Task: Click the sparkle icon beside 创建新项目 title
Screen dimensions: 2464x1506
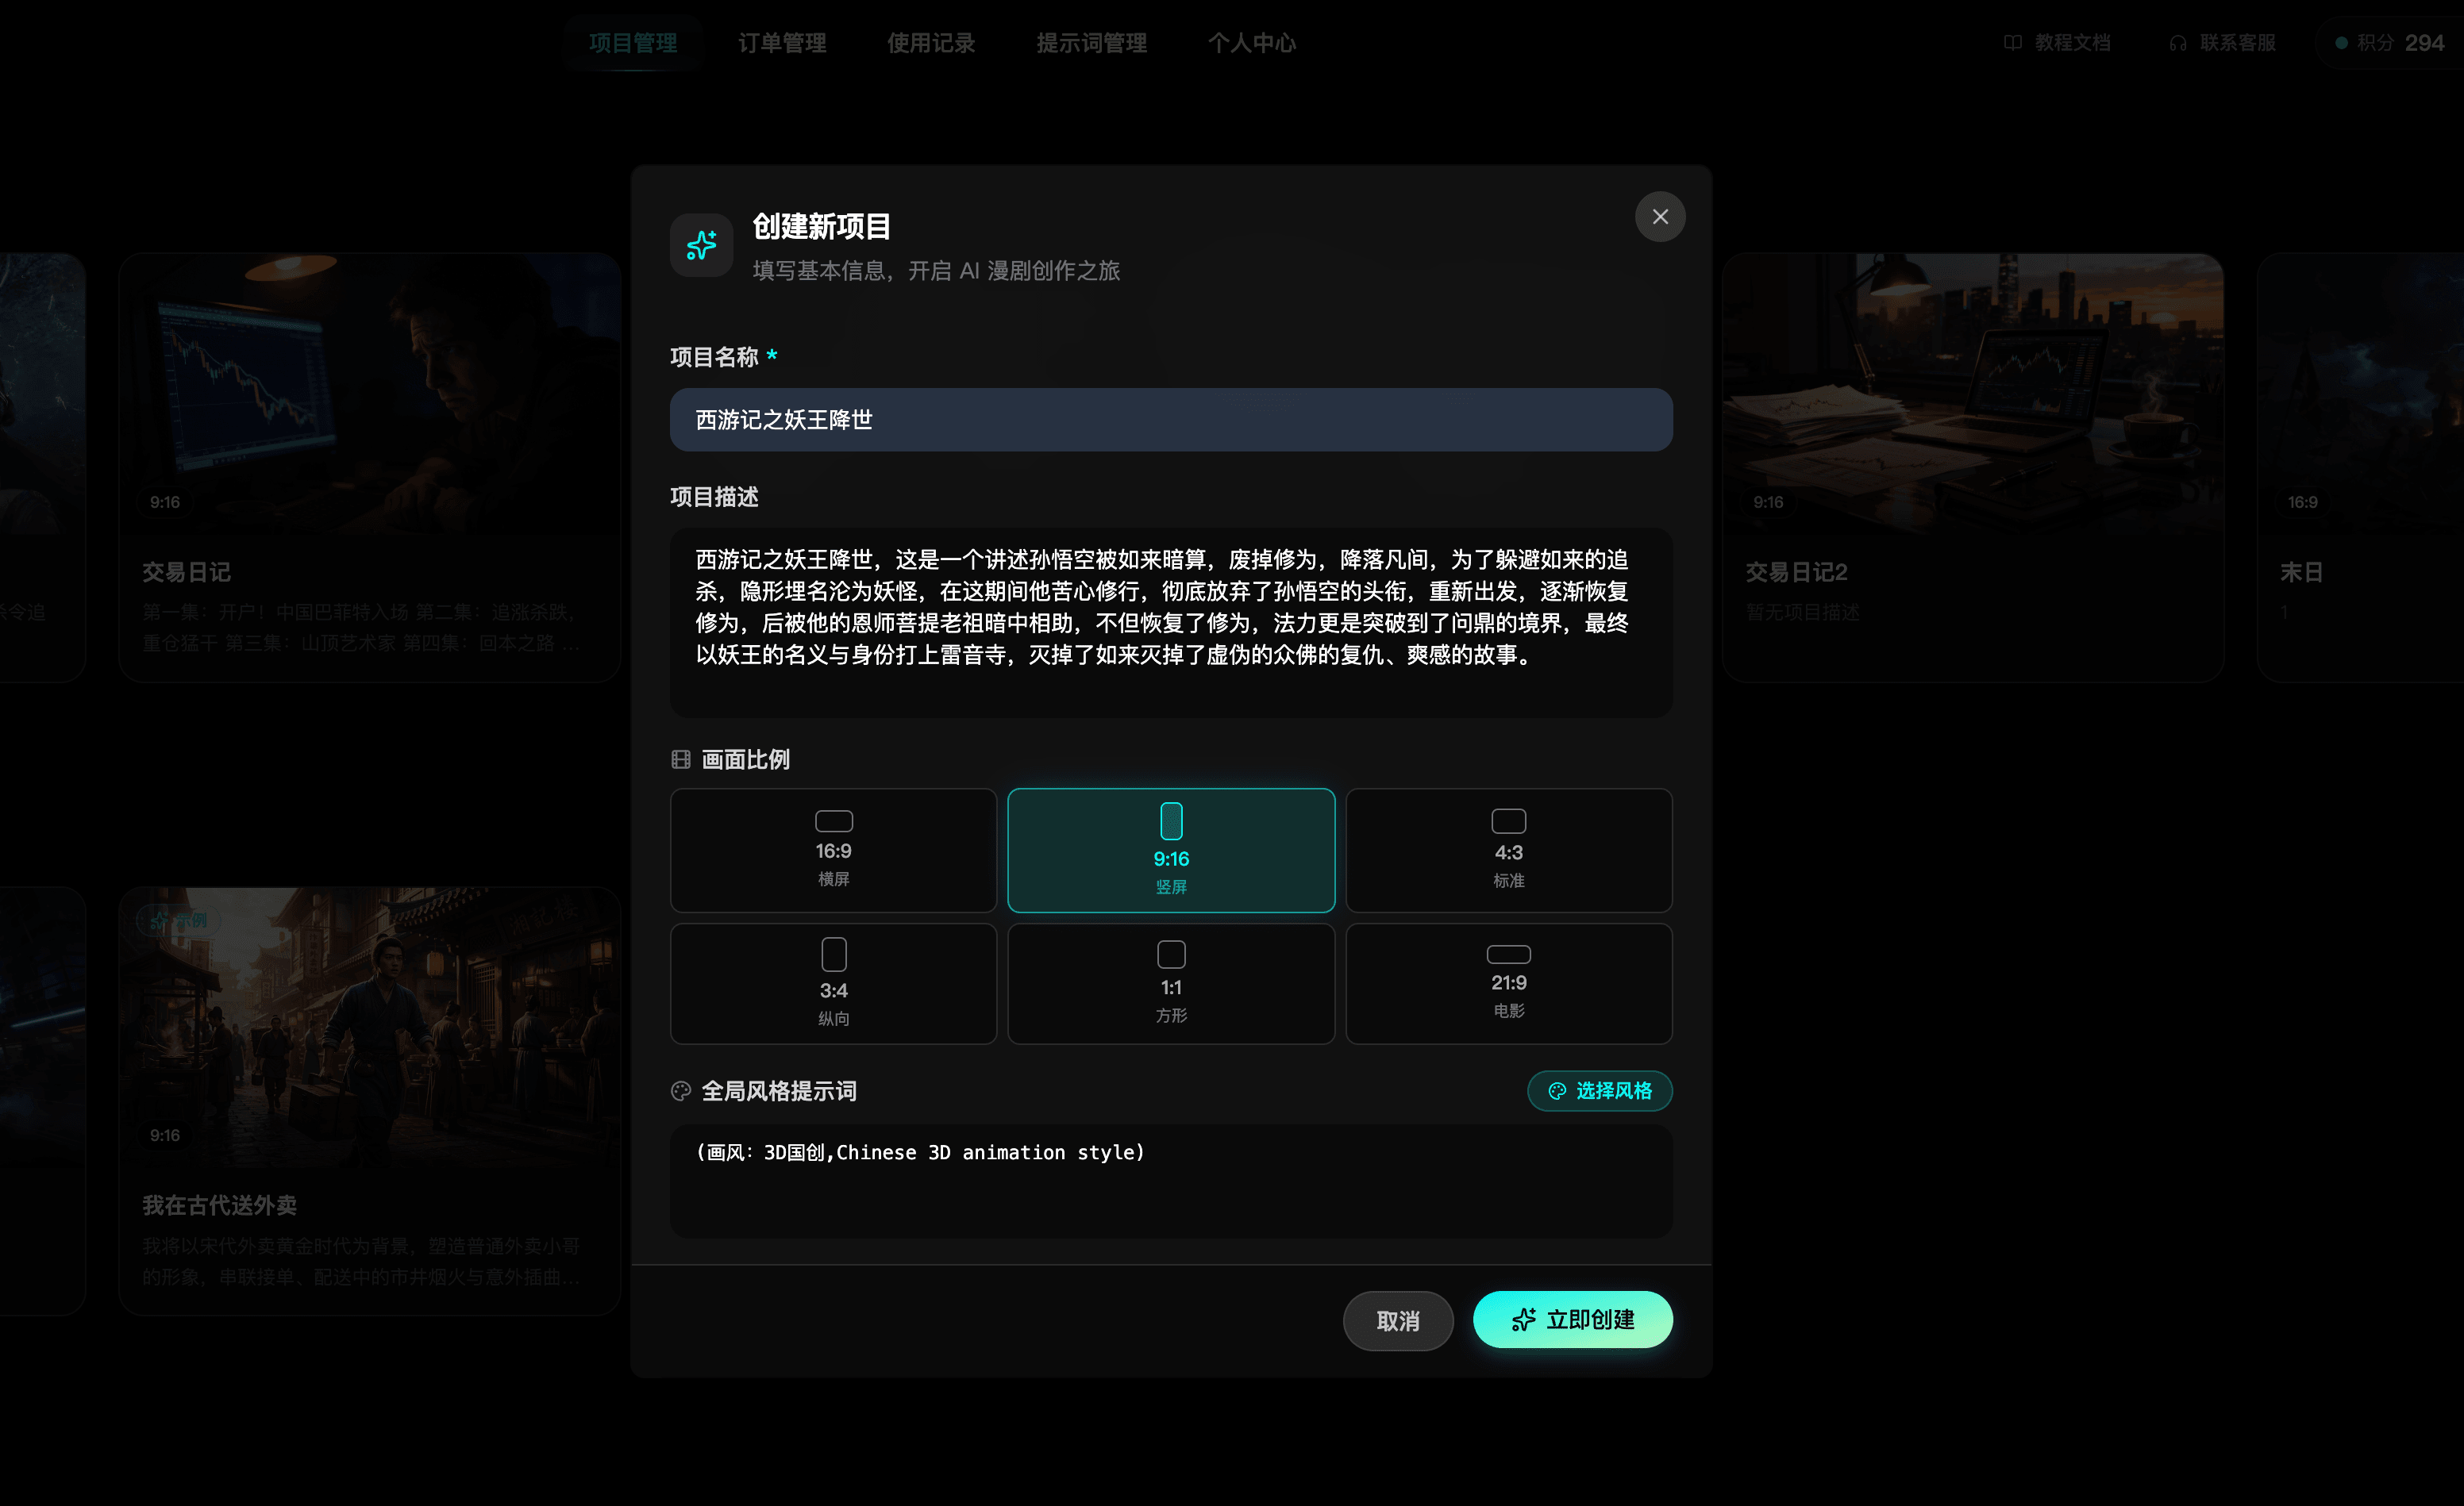Action: tap(701, 245)
